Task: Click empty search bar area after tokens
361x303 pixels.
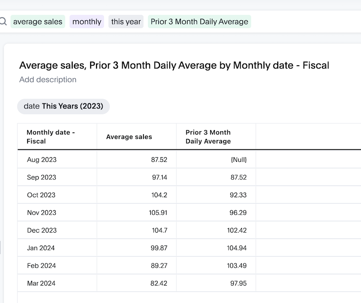Action: click(x=304, y=22)
